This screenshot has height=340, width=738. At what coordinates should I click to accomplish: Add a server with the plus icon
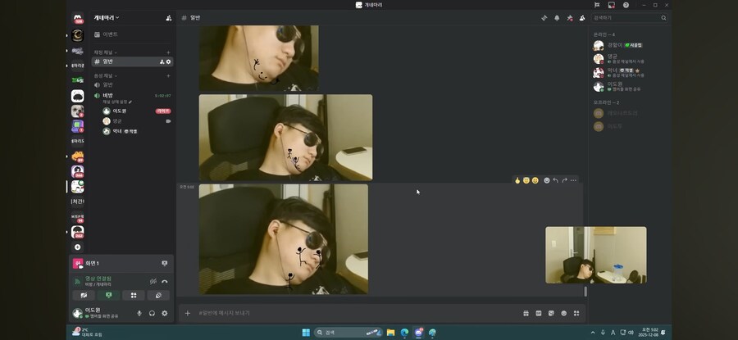tap(78, 247)
